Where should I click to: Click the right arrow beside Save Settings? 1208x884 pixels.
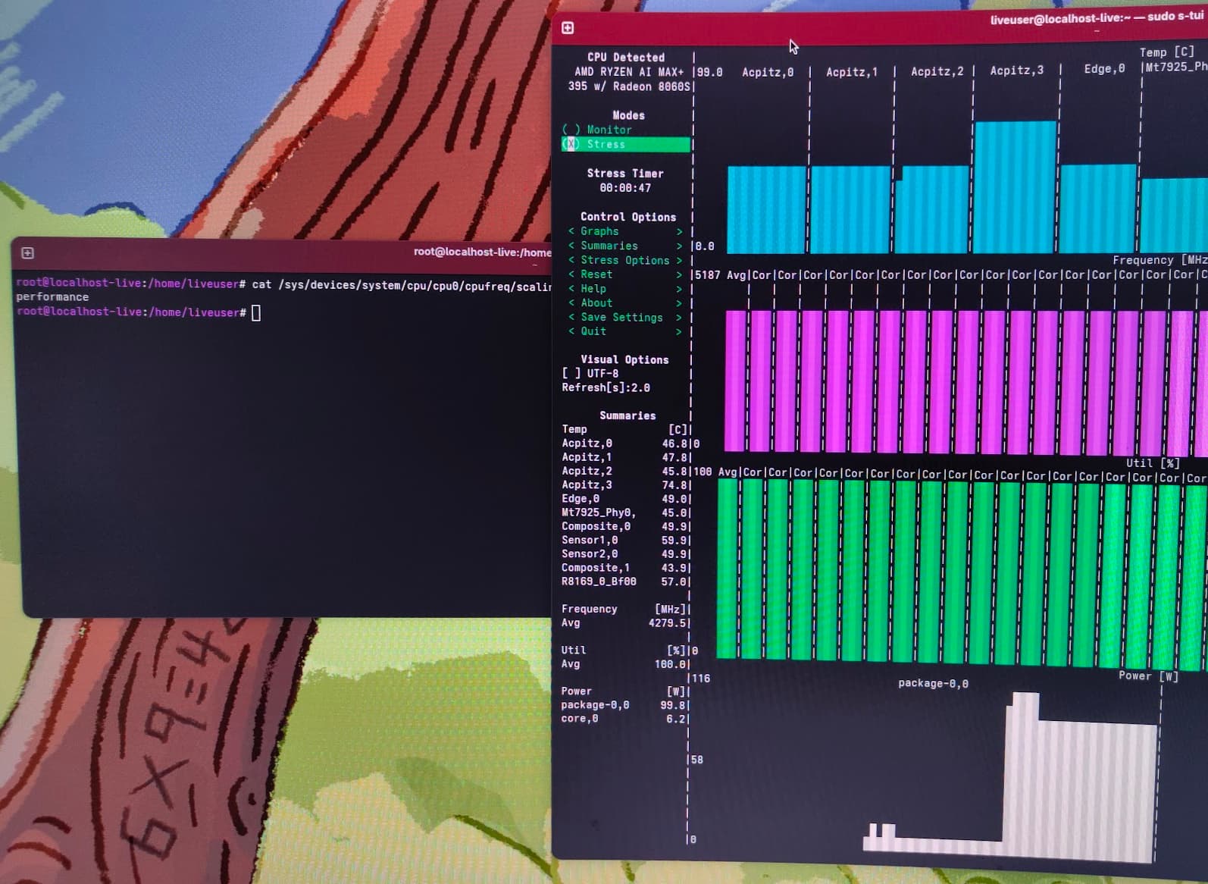[x=679, y=318]
